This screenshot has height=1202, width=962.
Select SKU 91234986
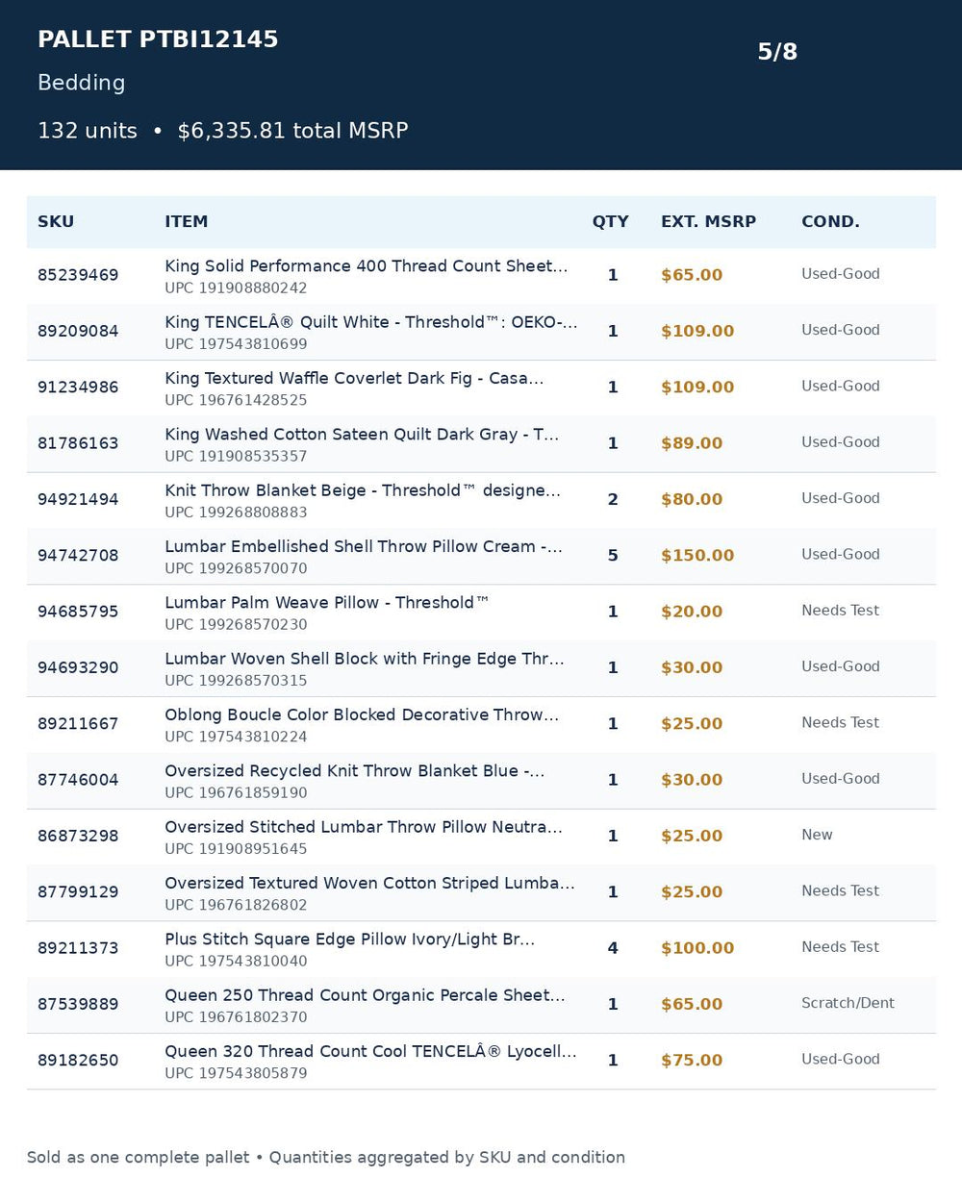point(78,388)
